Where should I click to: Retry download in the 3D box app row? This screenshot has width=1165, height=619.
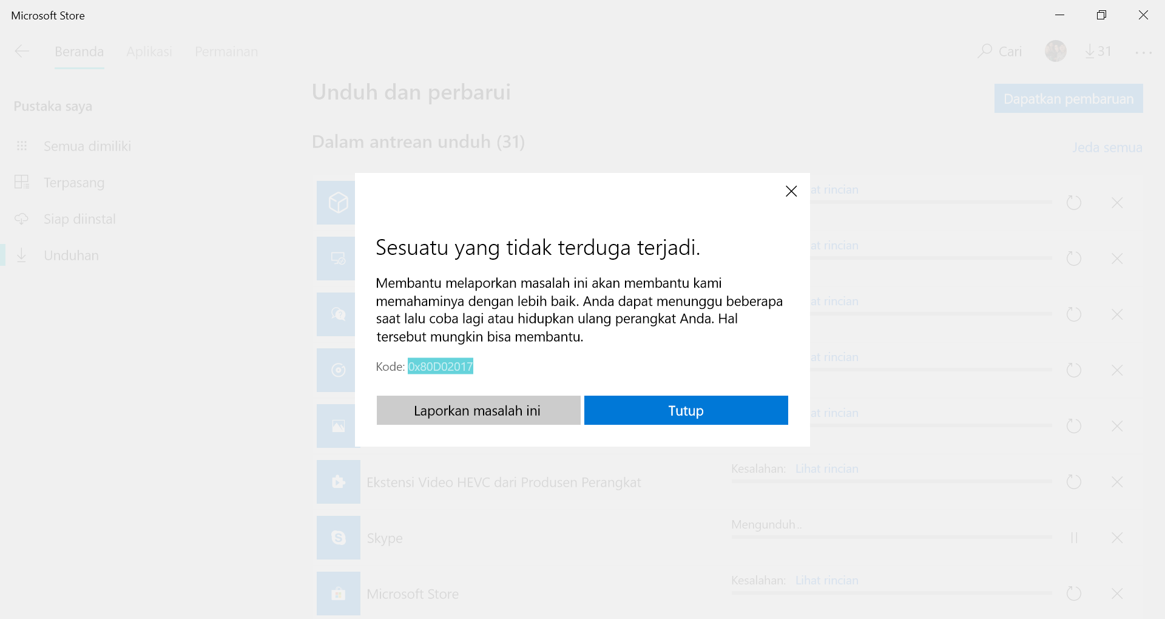click(1074, 203)
